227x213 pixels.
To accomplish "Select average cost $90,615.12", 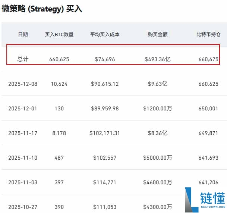I will (105, 84).
